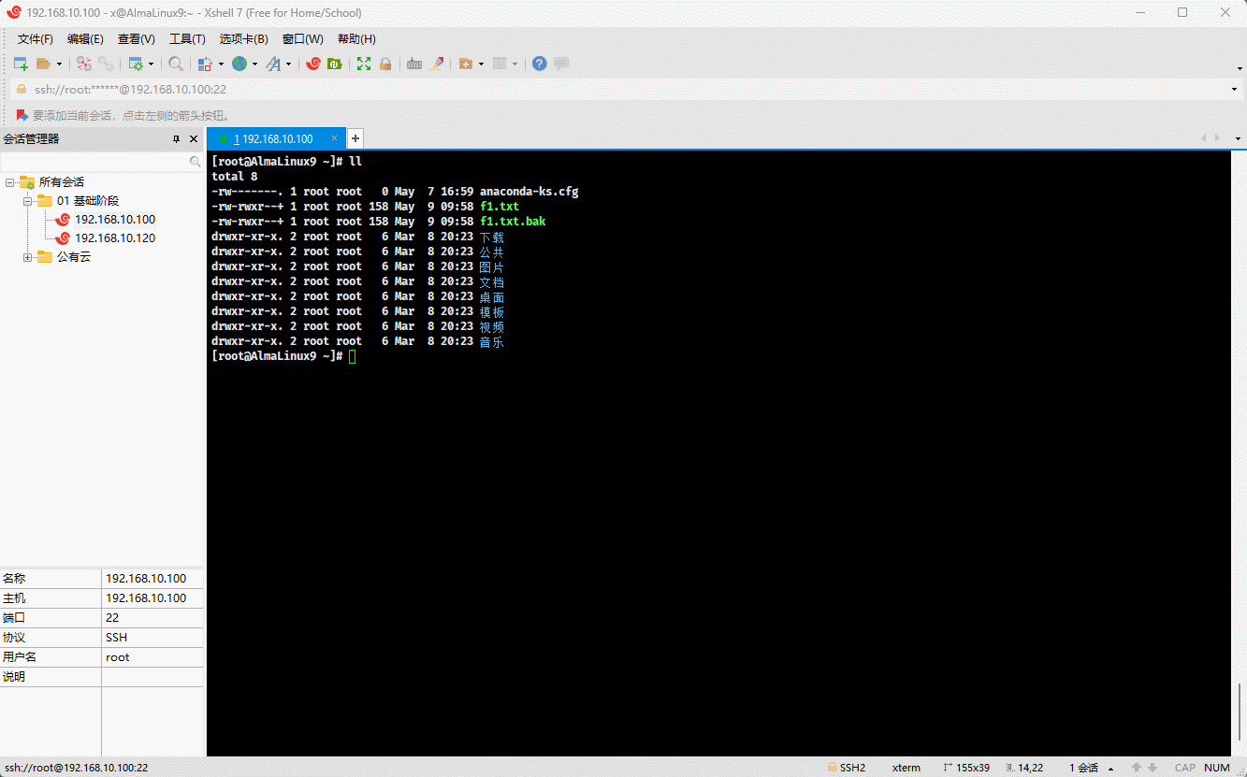1247x777 pixels.
Task: Click the session manager search field
Action: 94,162
